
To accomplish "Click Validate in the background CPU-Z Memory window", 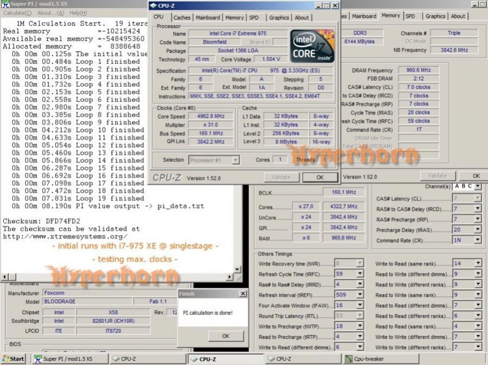I will click(x=438, y=176).
